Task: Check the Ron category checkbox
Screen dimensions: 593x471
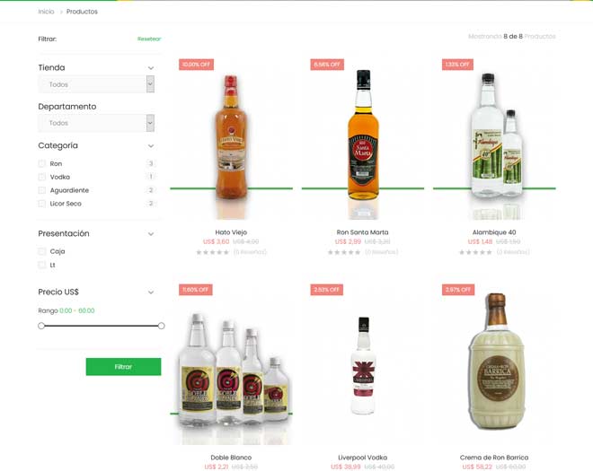Action: click(42, 163)
